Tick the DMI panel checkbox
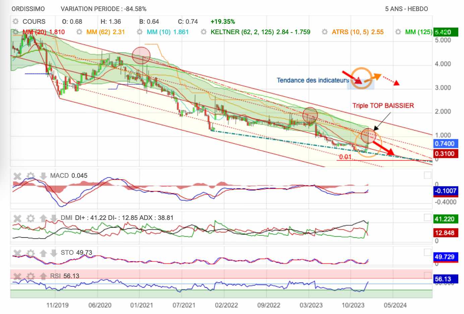The width and height of the screenshot is (464, 314). [x=427, y=218]
